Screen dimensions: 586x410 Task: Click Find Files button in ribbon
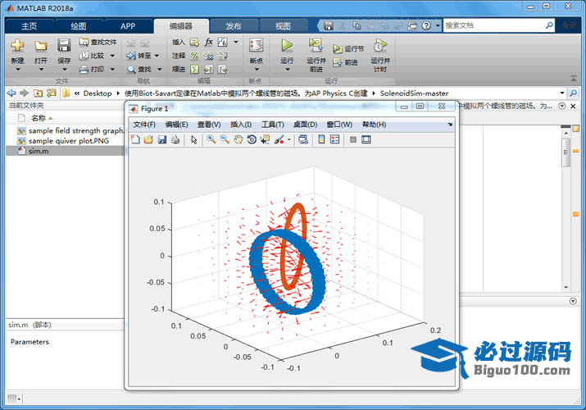(x=98, y=42)
